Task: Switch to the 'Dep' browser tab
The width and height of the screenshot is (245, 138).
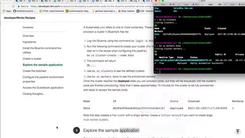Action: point(110,1)
